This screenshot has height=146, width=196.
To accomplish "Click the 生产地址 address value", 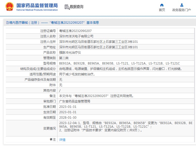I will (x=98, y=47).
